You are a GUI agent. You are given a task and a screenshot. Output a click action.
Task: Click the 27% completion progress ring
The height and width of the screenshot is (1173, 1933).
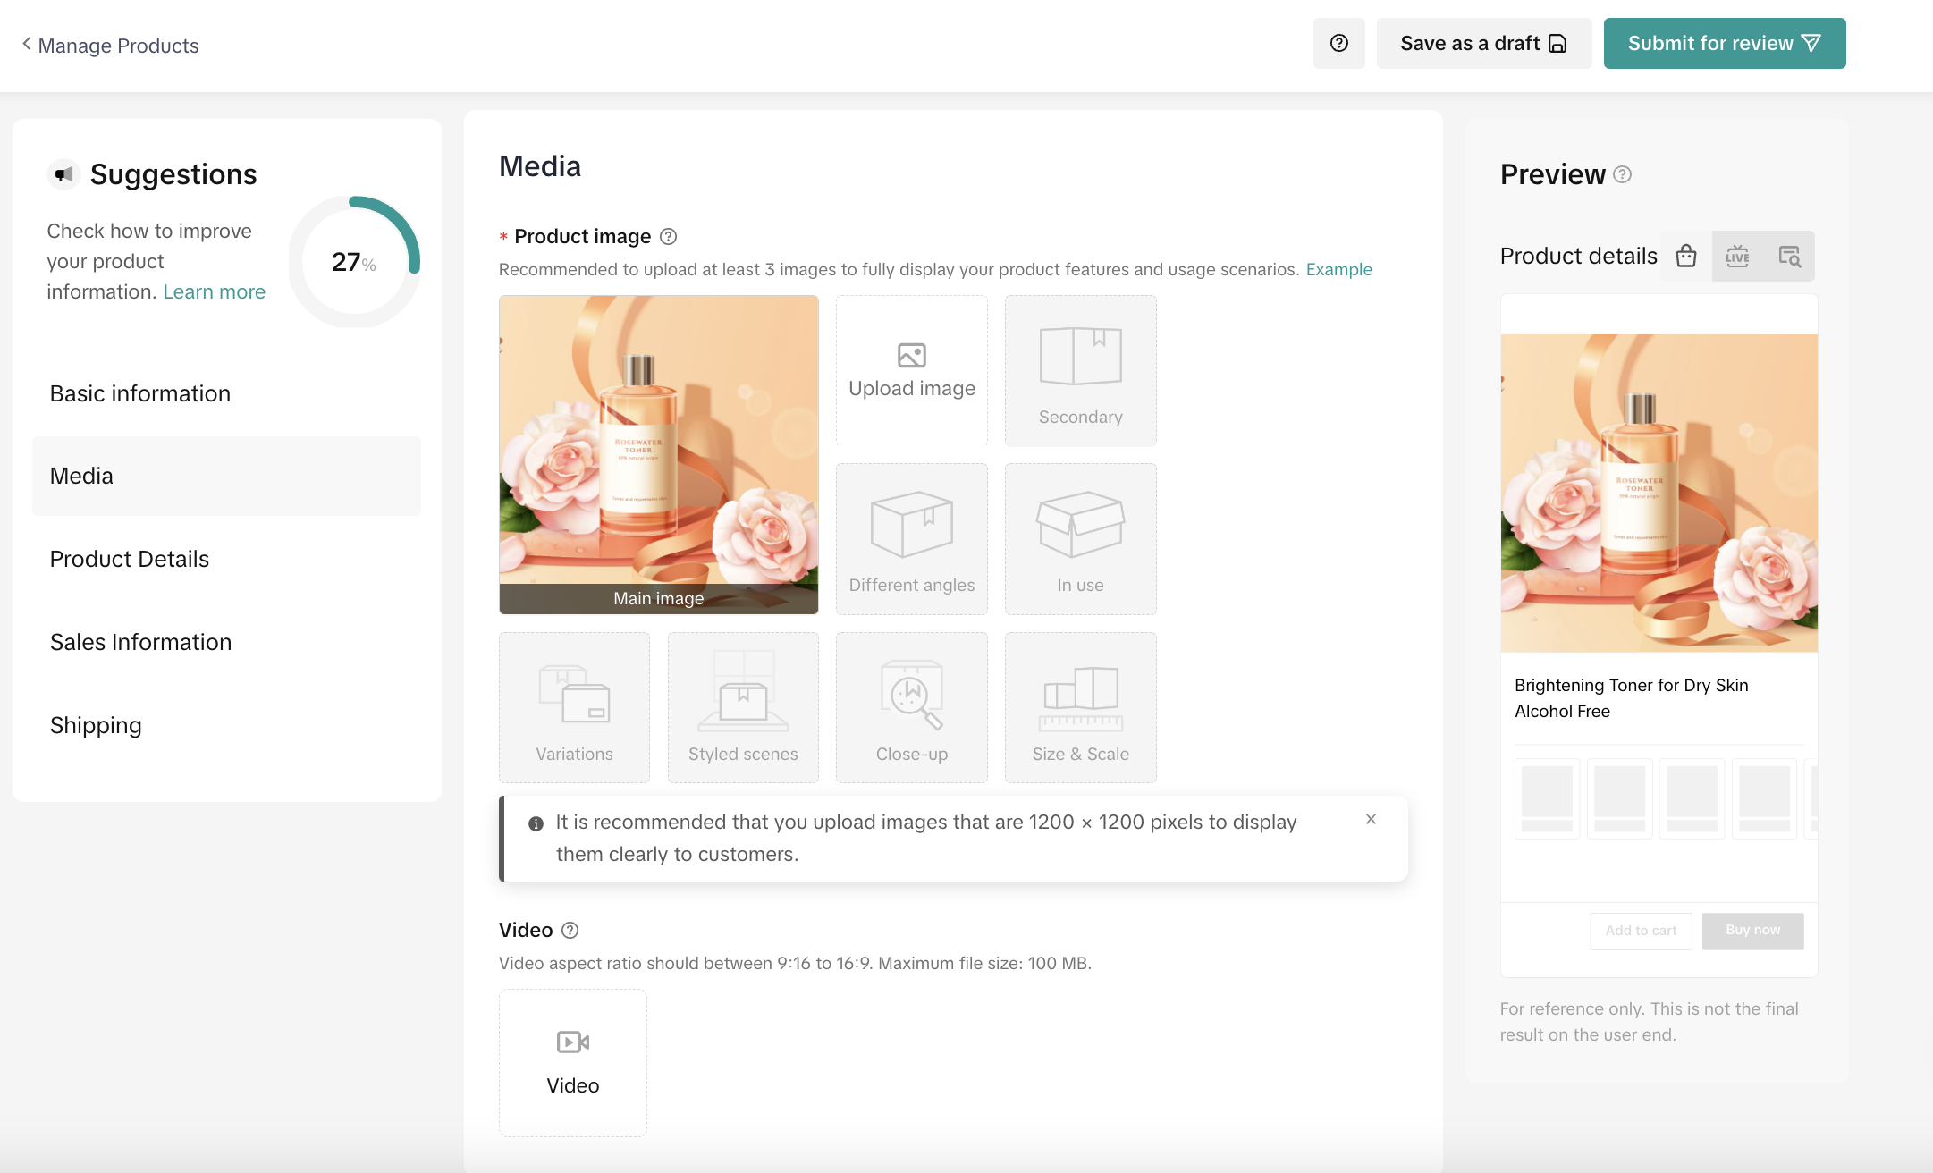[x=354, y=262]
